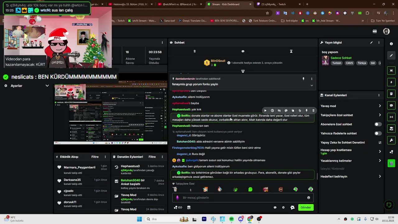The width and height of the screenshot is (398, 224).
Task: Click undo arrow icon in message toolbar
Action: click(300, 110)
